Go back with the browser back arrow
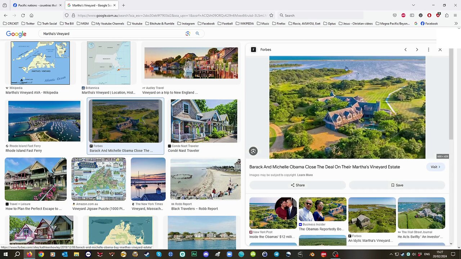Viewport: 461px width, 259px height. [5, 15]
